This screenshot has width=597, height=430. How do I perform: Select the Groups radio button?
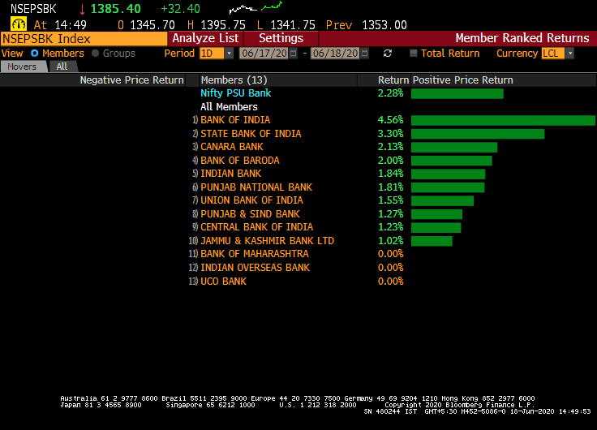coord(96,54)
